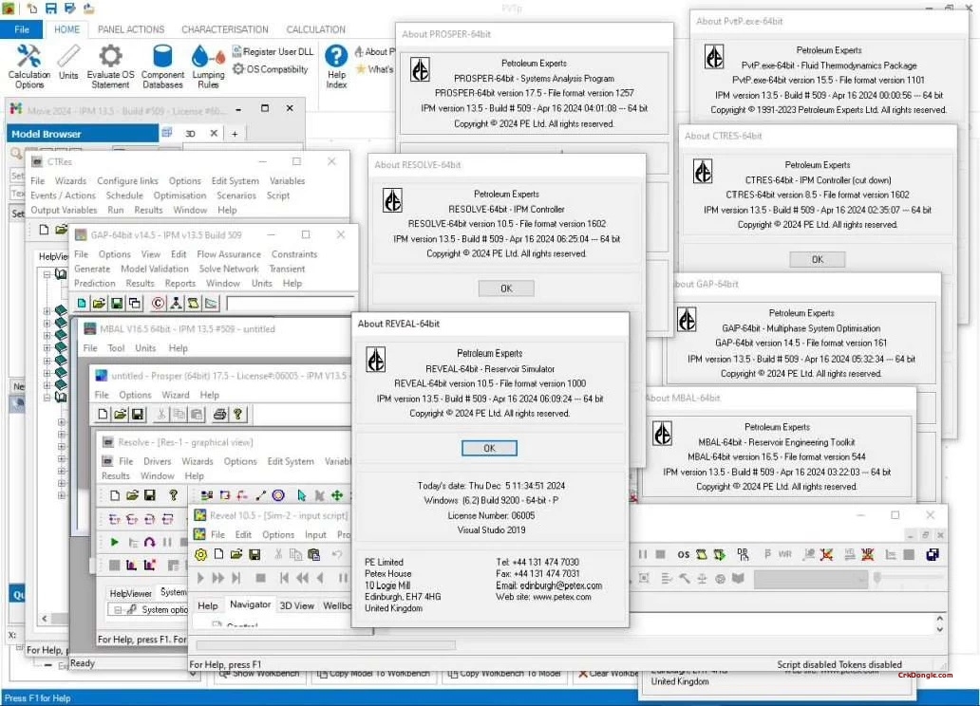
Task: Switch to the 3D View tab in Reveal
Action: tap(297, 605)
